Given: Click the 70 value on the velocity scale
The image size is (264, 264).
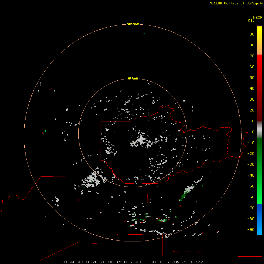Looking at the screenshot, I should [252, 56].
